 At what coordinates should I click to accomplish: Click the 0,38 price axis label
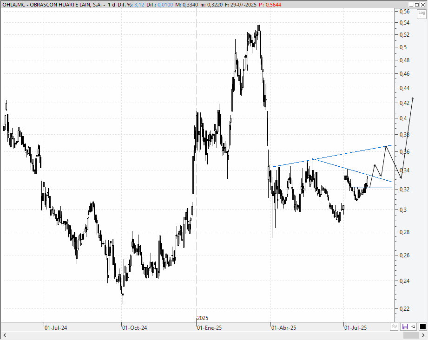404,135
